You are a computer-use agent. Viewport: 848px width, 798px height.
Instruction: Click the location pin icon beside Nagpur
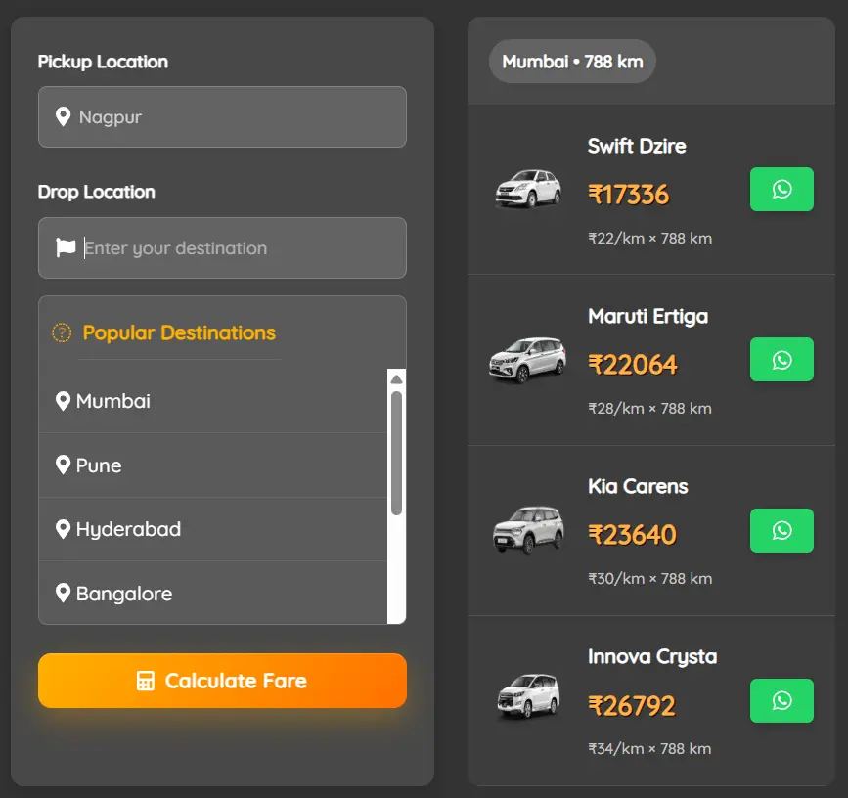(x=64, y=116)
